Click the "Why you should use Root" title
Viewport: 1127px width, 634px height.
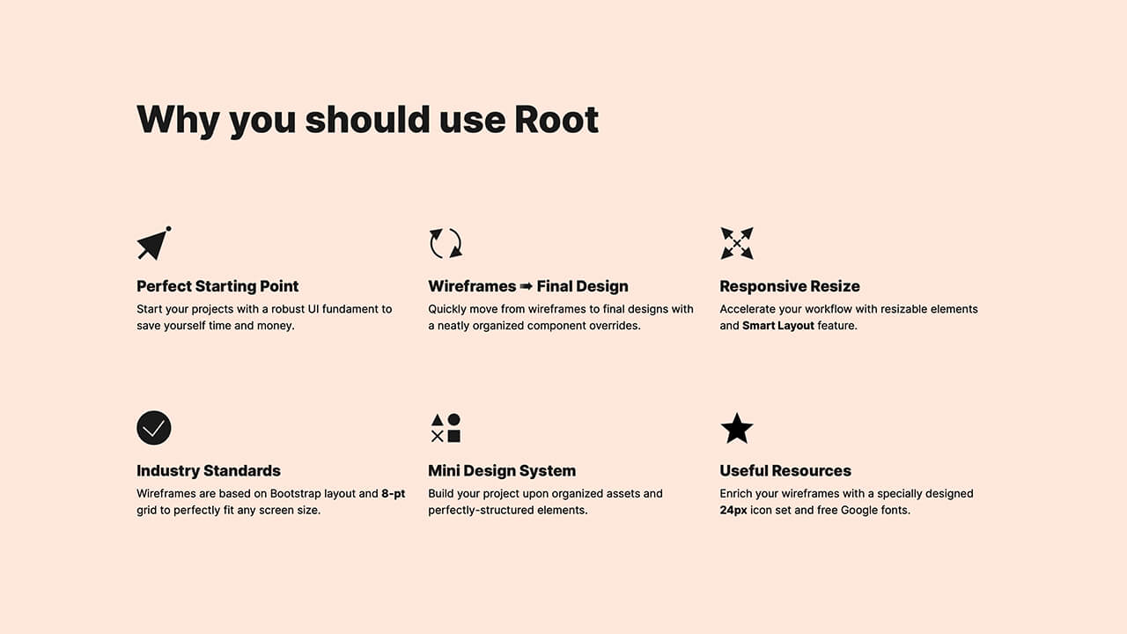click(x=368, y=119)
